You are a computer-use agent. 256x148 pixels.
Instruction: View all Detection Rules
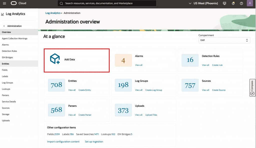click(205, 65)
